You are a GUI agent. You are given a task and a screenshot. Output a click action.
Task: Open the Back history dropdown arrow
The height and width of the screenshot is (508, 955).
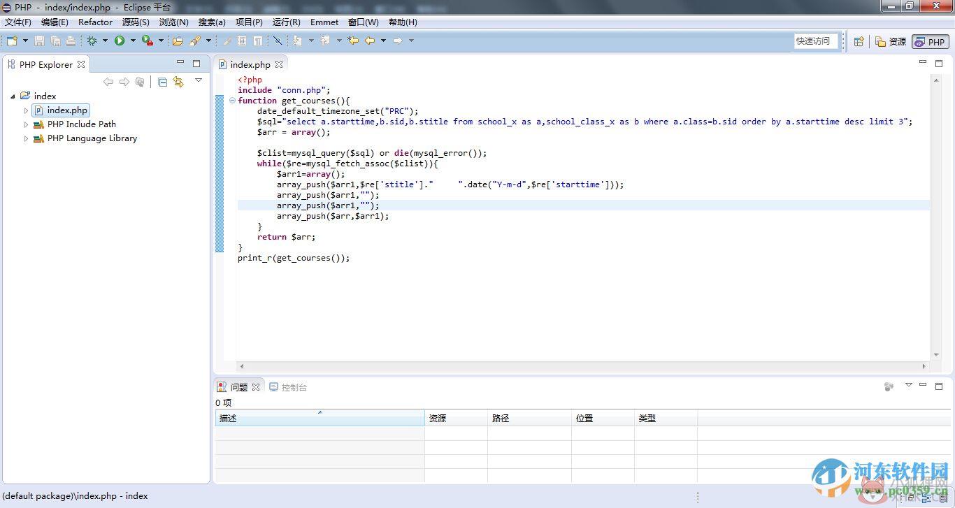click(x=383, y=41)
